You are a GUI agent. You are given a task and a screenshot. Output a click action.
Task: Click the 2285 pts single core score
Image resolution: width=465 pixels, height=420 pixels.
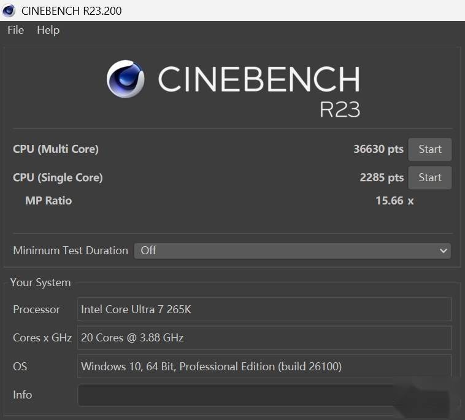(382, 177)
